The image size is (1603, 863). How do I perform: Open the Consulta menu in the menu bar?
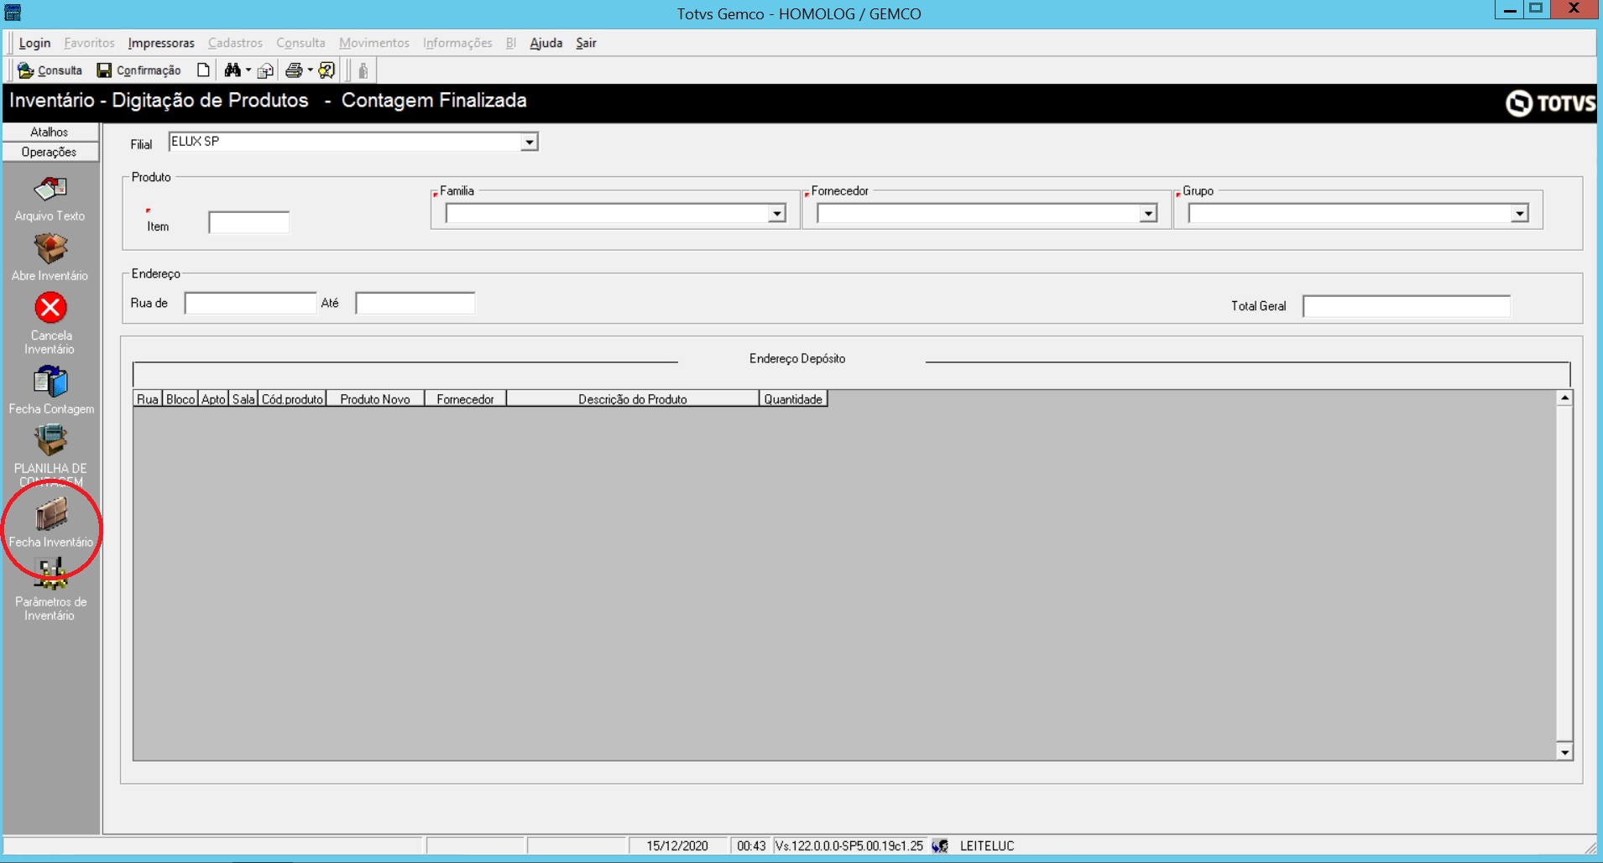point(300,43)
